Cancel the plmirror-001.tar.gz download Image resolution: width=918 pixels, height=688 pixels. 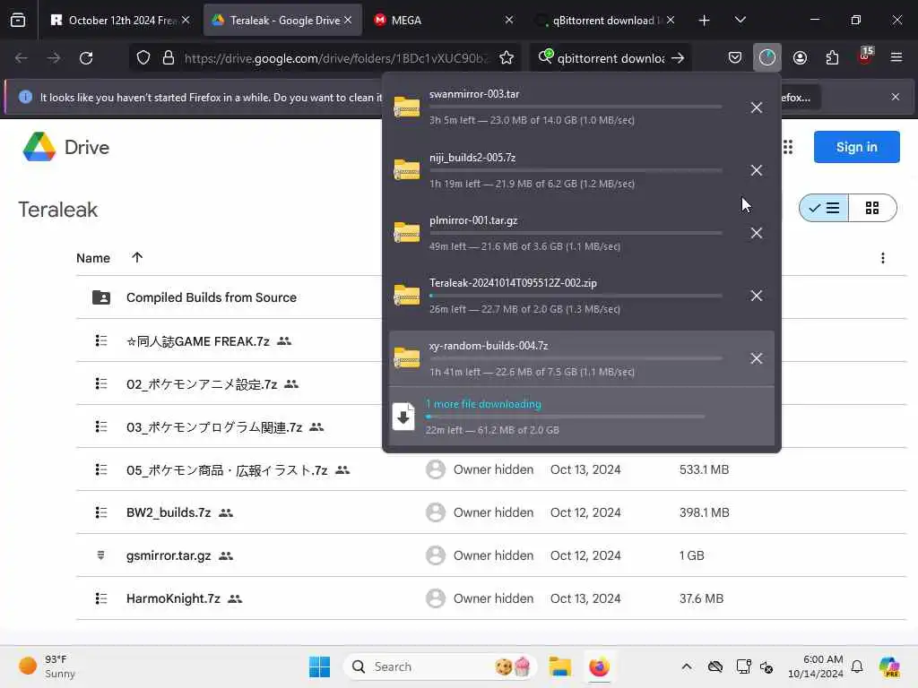757,233
